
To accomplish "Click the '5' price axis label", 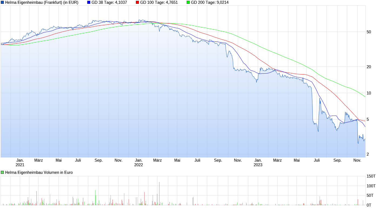I will coord(368,119).
